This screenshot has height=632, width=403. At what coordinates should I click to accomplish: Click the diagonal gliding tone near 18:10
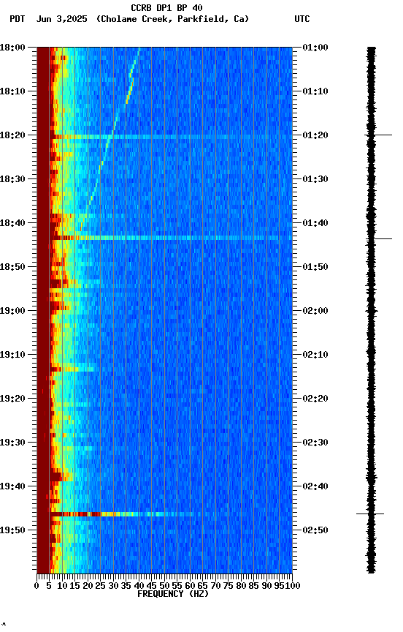(130, 91)
